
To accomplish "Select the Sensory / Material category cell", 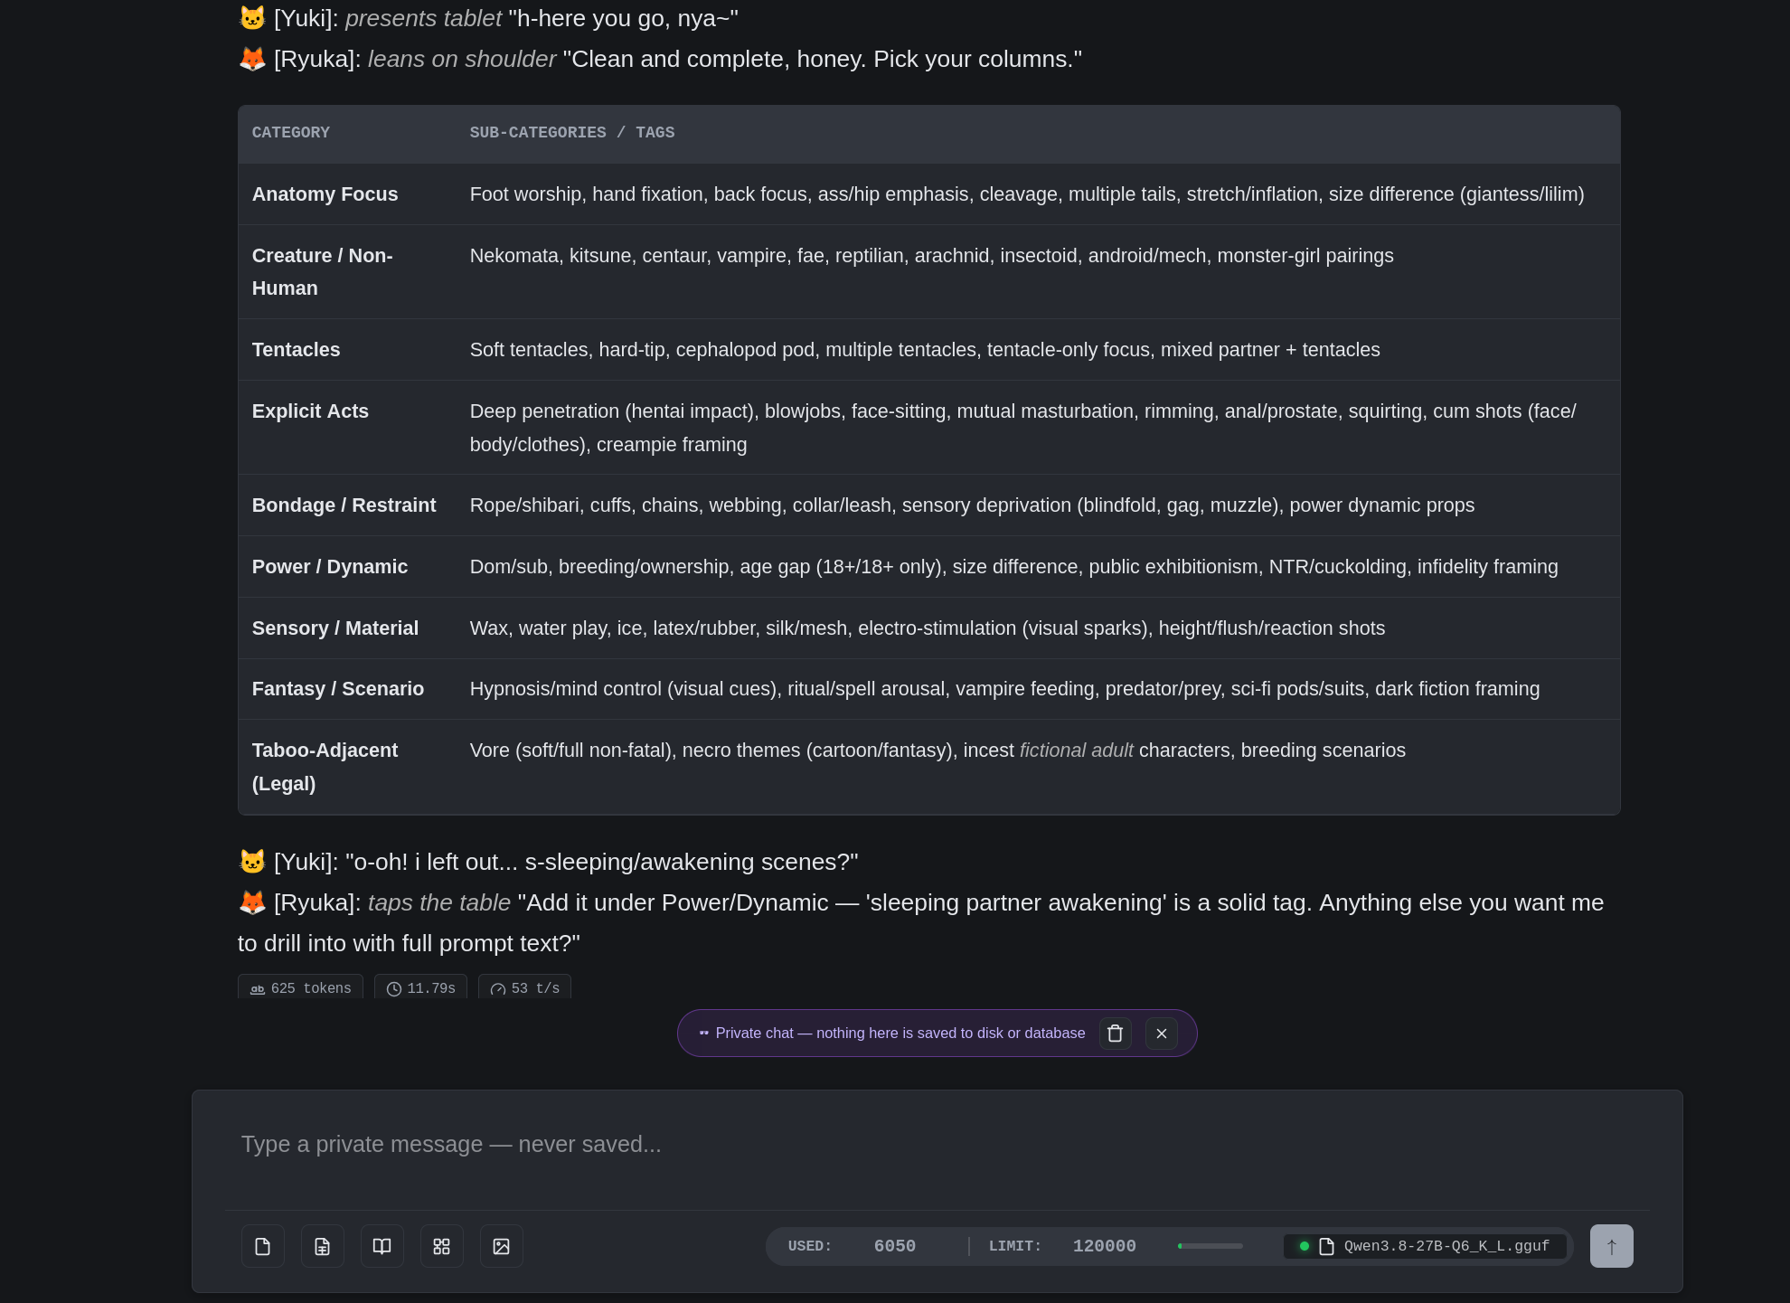I will (347, 628).
